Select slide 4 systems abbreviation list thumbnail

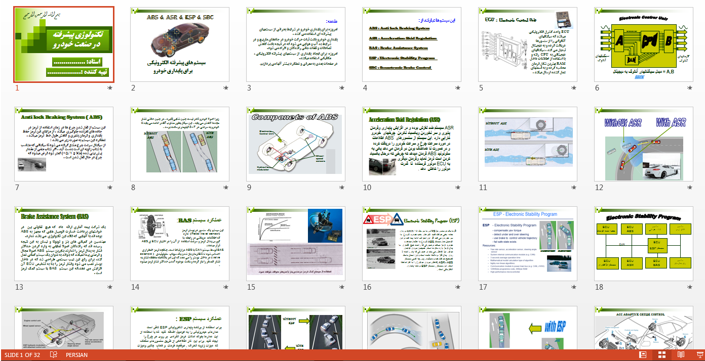(412, 44)
